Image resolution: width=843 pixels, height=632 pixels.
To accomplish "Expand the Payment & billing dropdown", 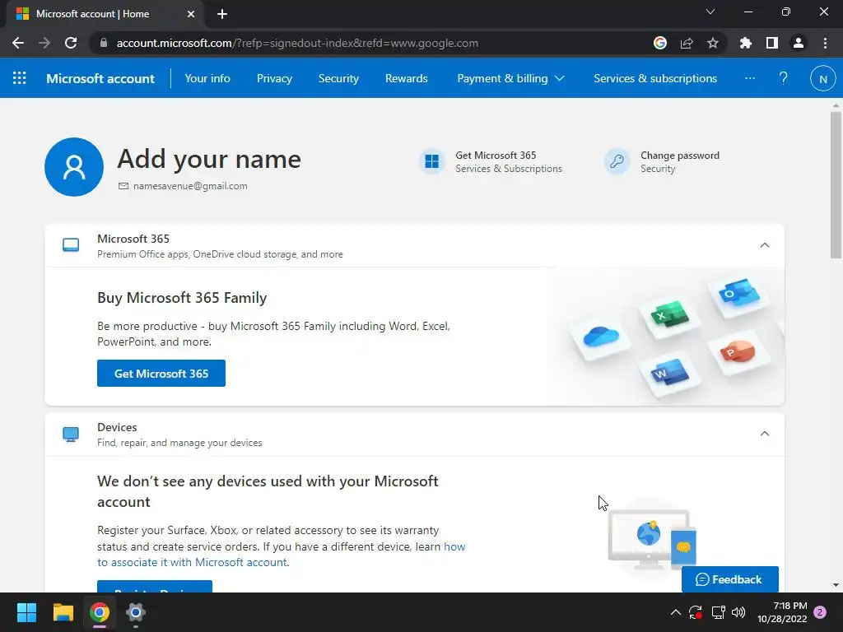I will [x=510, y=78].
